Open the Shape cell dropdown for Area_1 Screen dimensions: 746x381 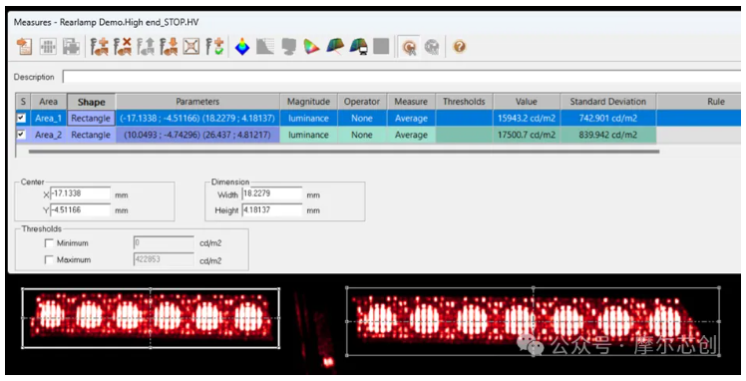[91, 118]
